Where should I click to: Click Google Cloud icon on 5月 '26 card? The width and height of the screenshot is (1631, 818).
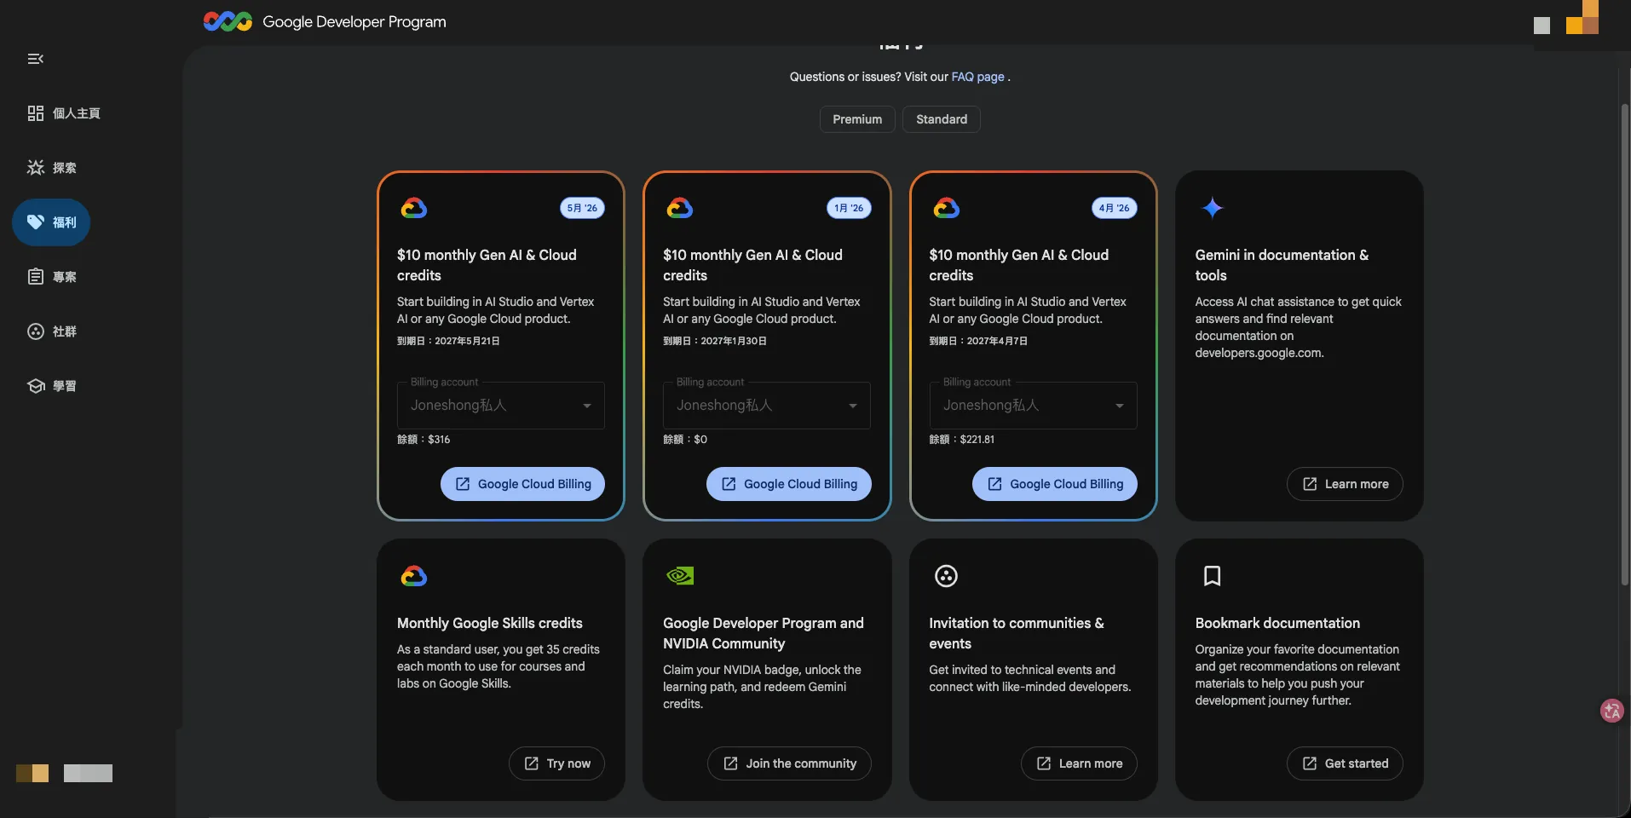414,208
